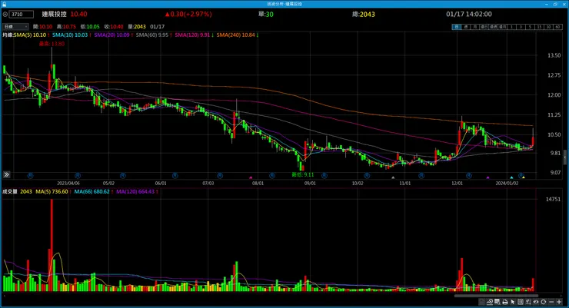Zoom in chart with plus icon
The width and height of the screenshot is (569, 308).
[559, 302]
